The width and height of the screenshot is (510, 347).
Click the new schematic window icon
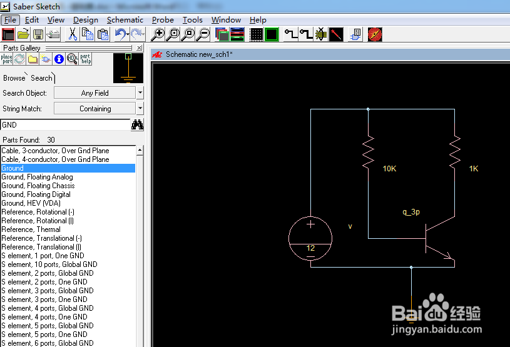[x=8, y=34]
